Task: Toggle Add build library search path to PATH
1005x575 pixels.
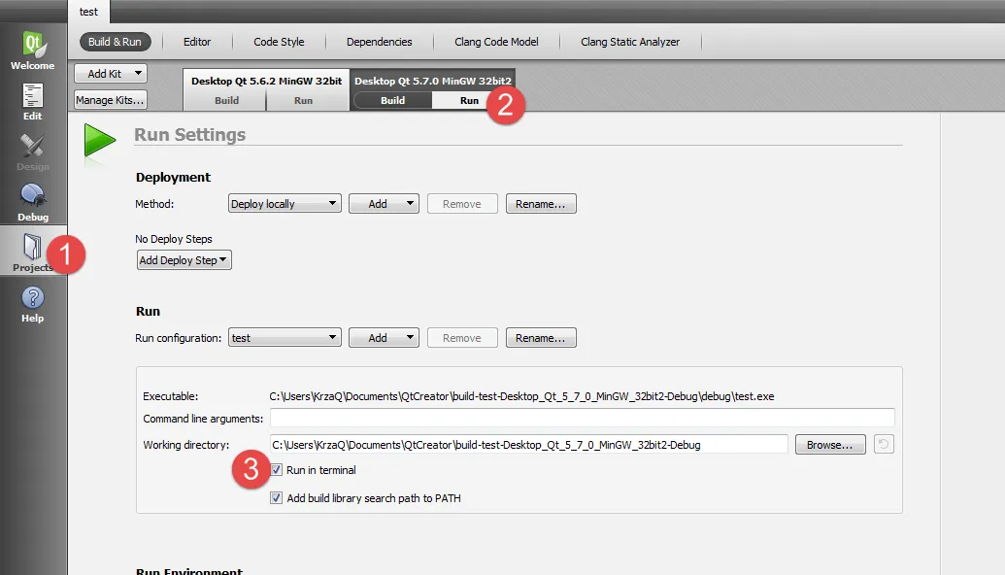Action: (276, 498)
